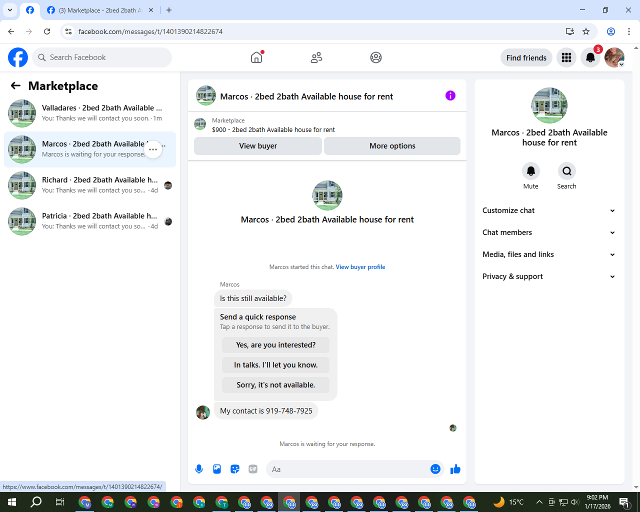Viewport: 640px width, 512px height.
Task: Open a new browser tab
Action: (169, 10)
